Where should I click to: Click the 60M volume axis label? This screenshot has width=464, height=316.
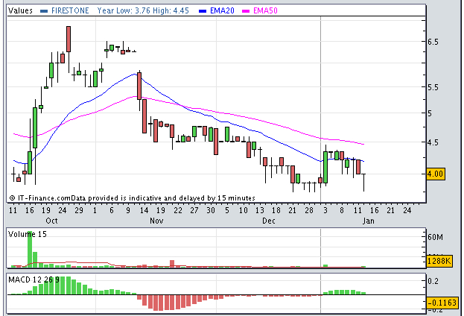pyautogui.click(x=434, y=237)
